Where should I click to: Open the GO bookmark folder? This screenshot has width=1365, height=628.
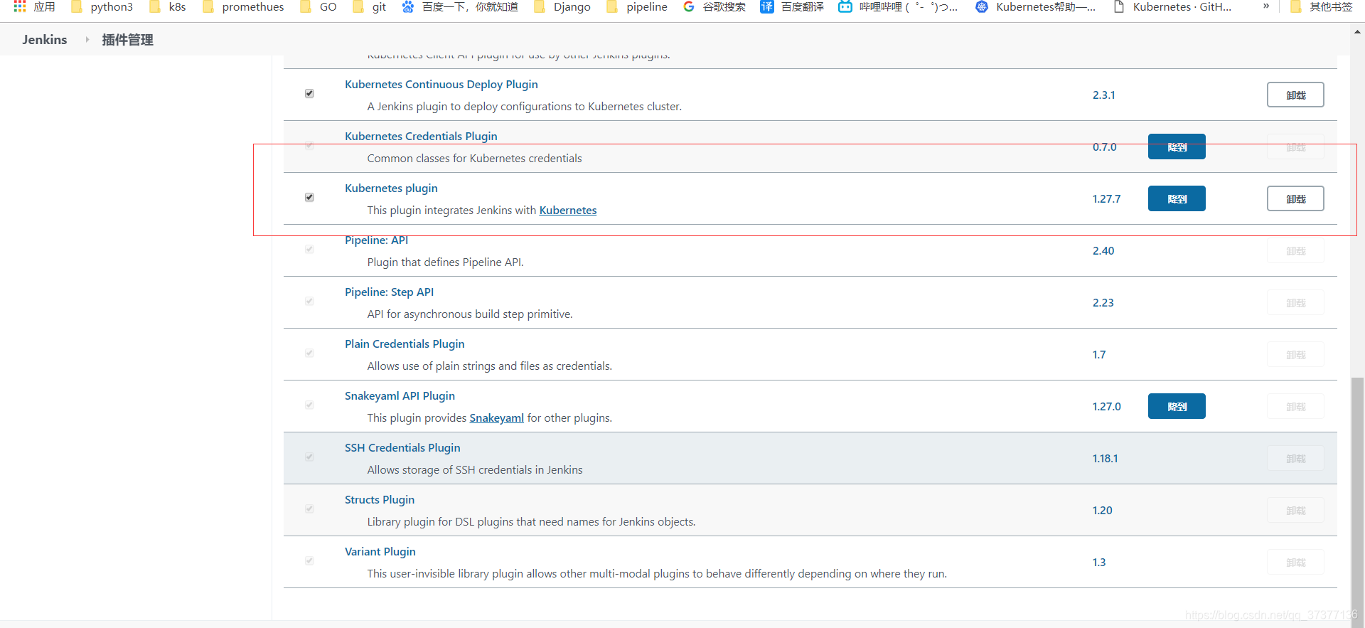click(318, 7)
